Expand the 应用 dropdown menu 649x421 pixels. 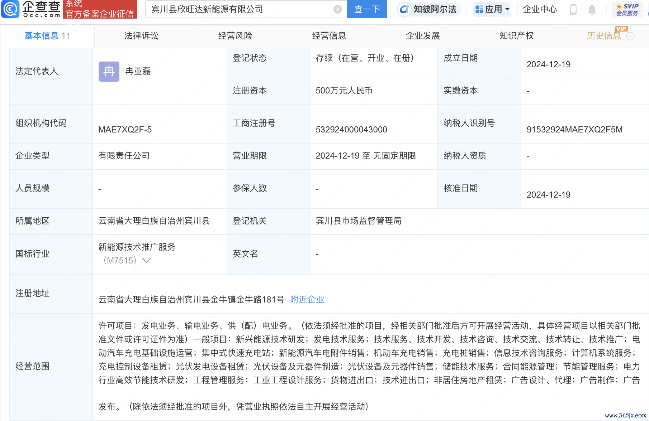coord(492,9)
